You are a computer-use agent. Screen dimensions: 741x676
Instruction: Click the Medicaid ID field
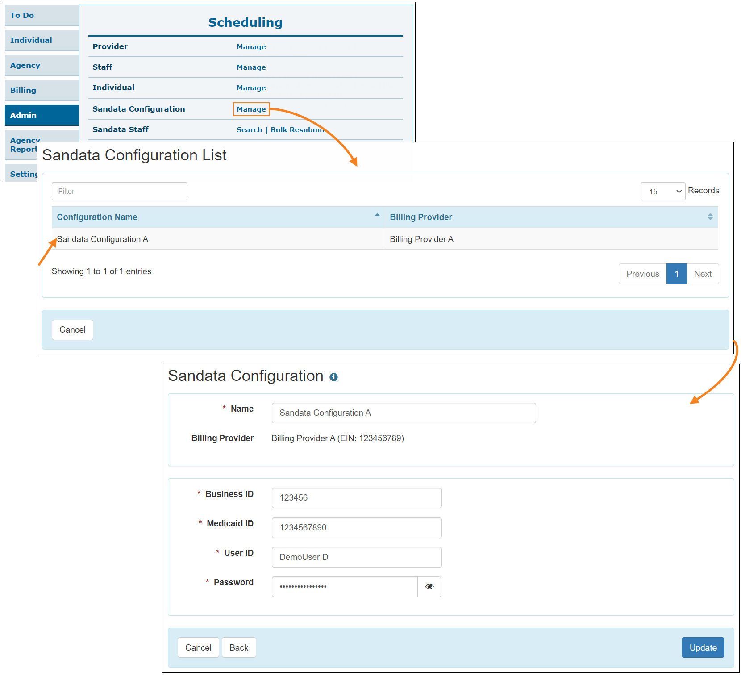pyautogui.click(x=357, y=528)
